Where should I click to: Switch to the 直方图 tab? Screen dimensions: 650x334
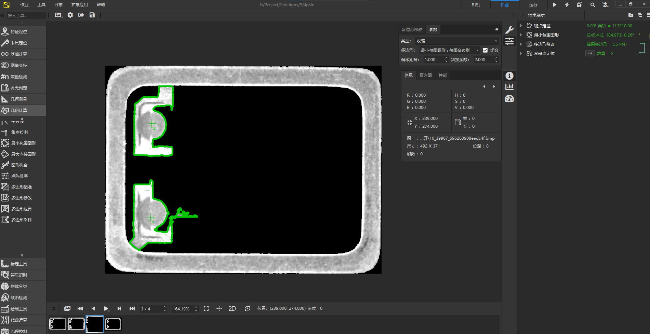click(425, 75)
